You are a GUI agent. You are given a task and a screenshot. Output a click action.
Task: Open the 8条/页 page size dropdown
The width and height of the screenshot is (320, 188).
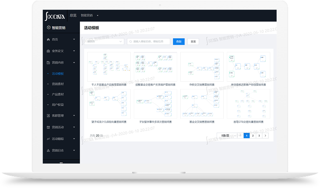(227, 136)
